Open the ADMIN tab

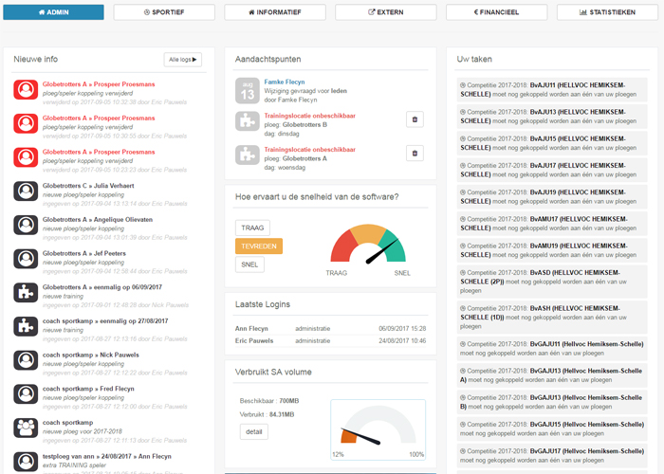(x=53, y=12)
